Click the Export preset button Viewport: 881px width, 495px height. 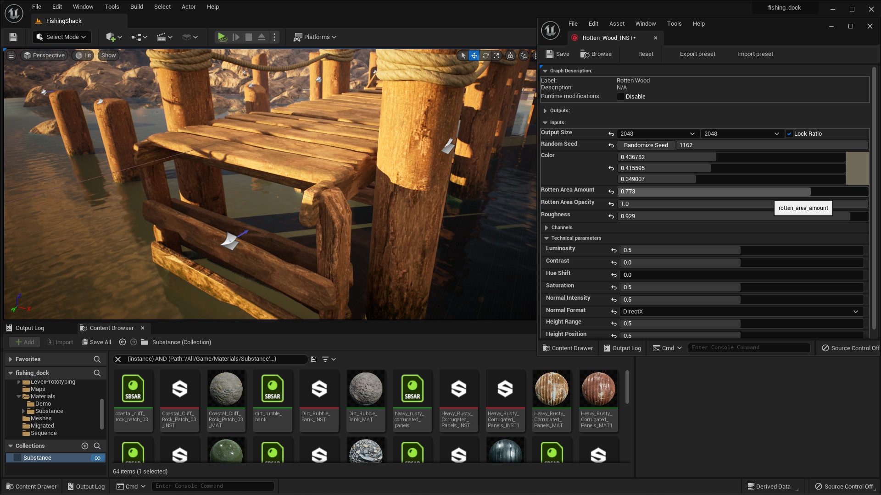697,54
